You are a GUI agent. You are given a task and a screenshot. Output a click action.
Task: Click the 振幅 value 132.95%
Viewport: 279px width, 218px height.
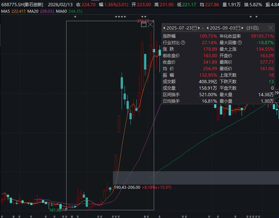coord(208,75)
